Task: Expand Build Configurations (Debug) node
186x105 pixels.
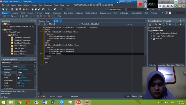Action: [x=151, y=33]
